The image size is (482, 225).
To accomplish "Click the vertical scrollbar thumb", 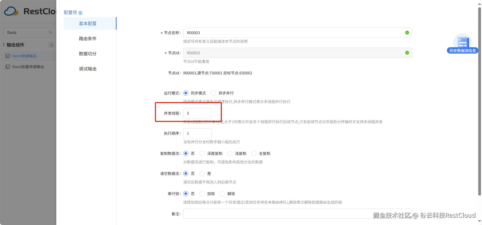I will 479,101.
